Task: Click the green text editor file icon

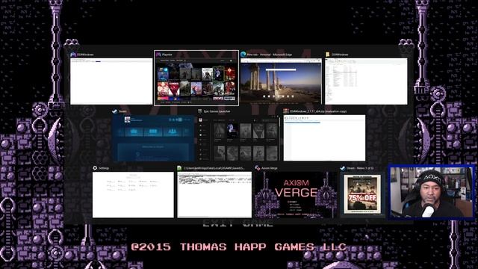Action: 179,168
